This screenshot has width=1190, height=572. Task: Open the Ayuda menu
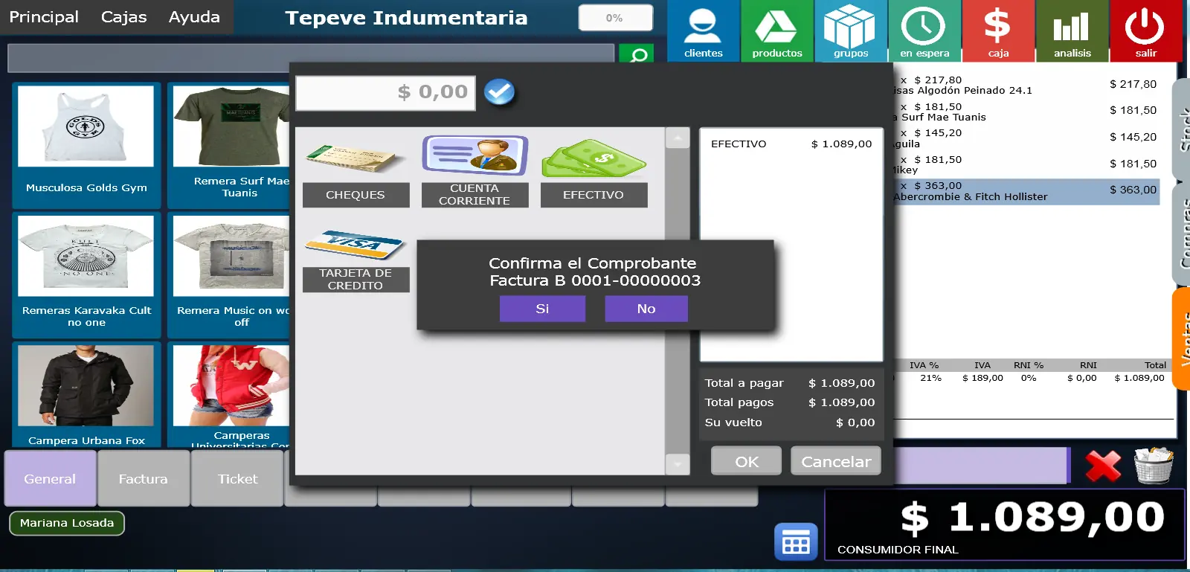click(194, 17)
